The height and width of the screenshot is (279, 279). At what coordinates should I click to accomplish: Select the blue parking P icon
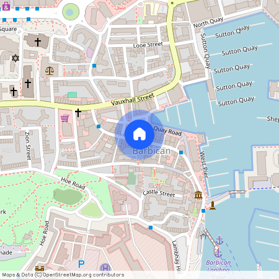[81, 264]
